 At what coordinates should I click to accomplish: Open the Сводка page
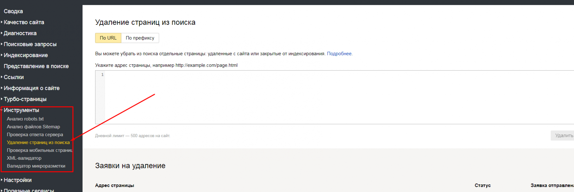point(13,11)
